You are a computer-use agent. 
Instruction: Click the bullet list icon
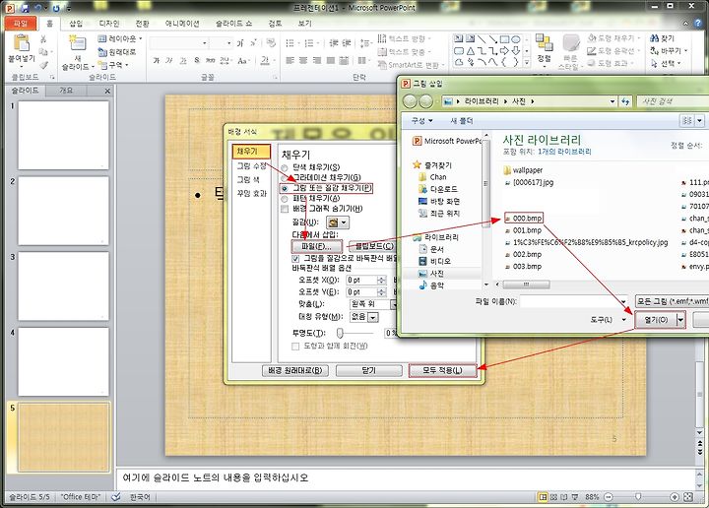290,43
